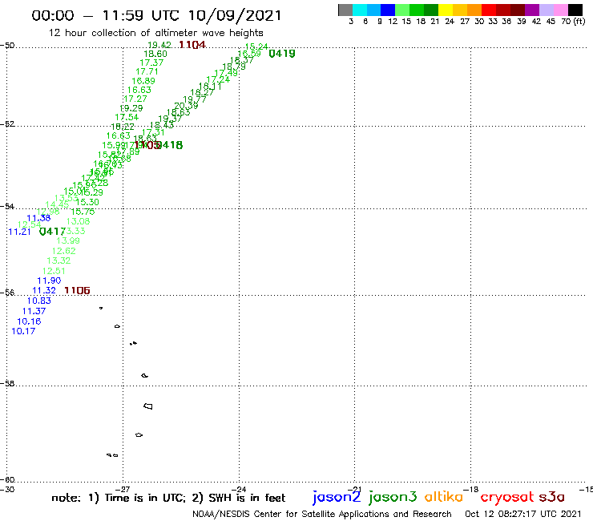
Task: Select the blue wave height value 11.21
Action: [x=20, y=232]
